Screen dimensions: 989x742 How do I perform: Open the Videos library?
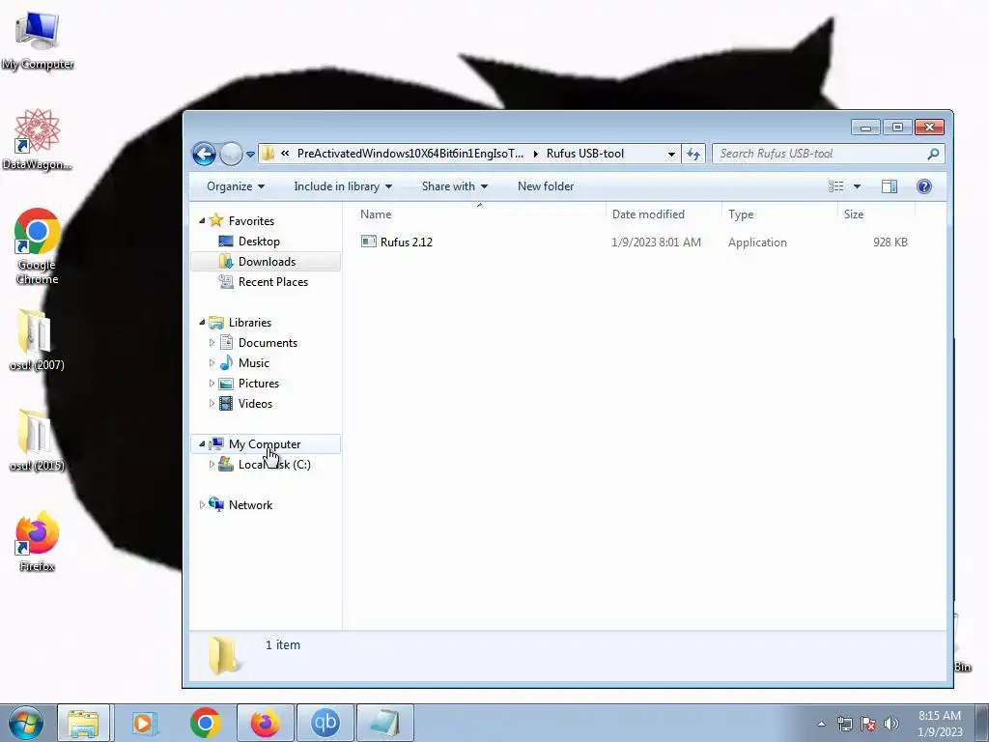255,404
